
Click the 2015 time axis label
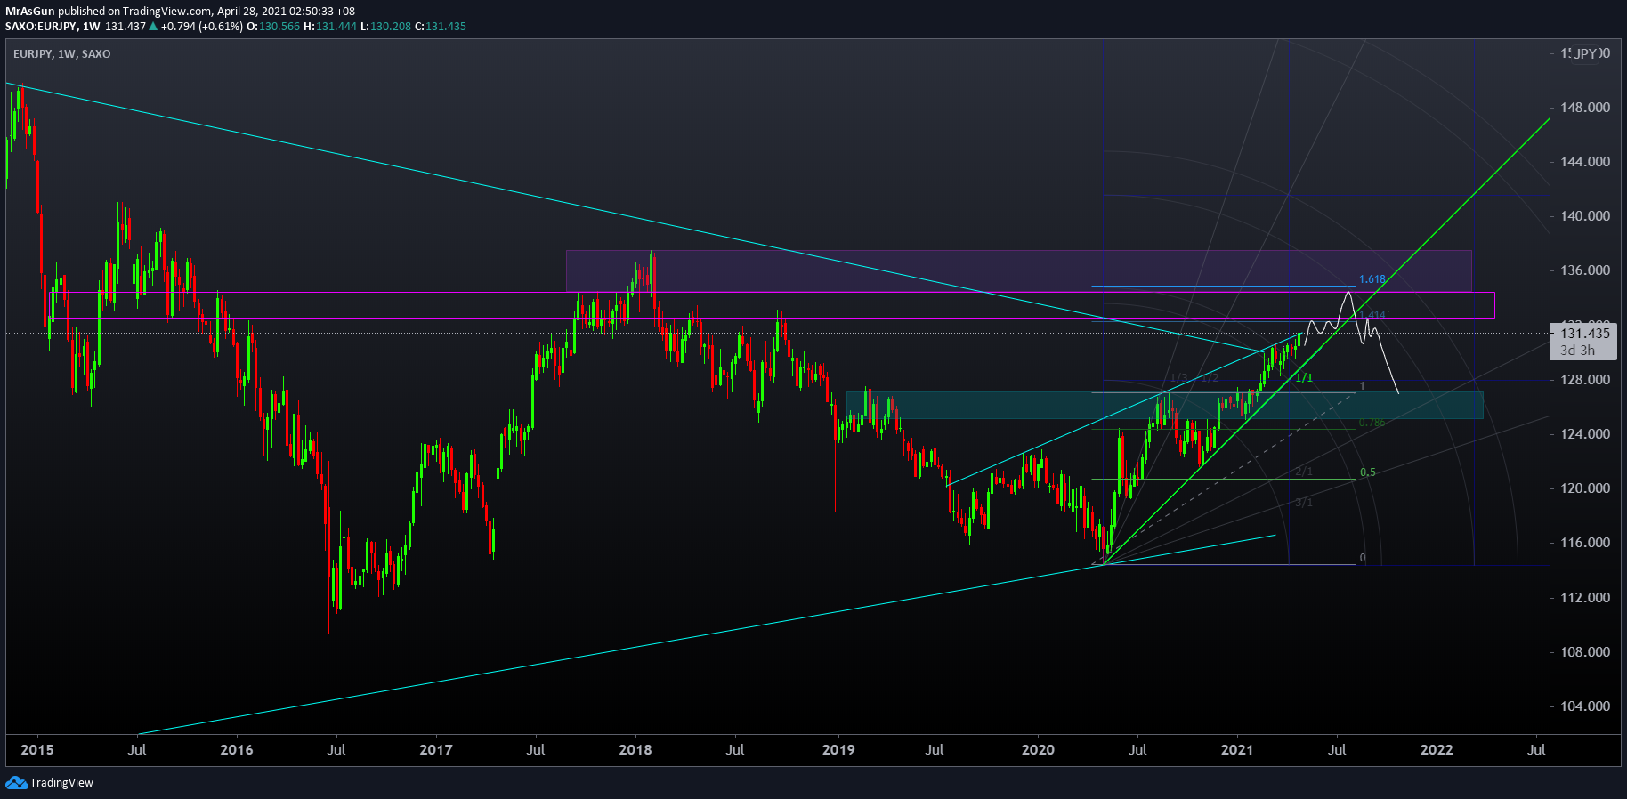pyautogui.click(x=37, y=750)
